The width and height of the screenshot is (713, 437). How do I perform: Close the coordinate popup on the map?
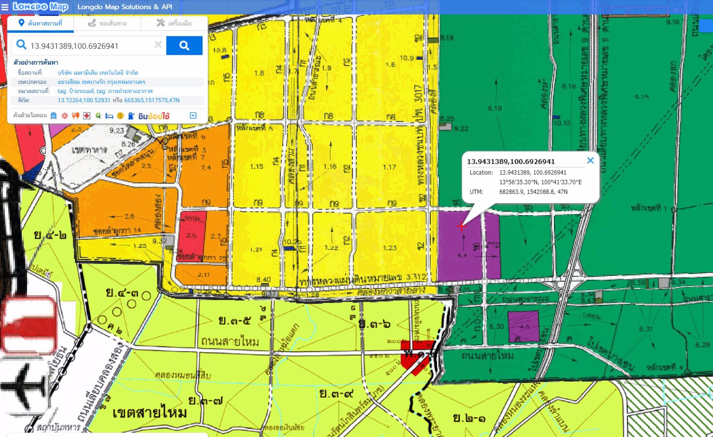tap(590, 160)
